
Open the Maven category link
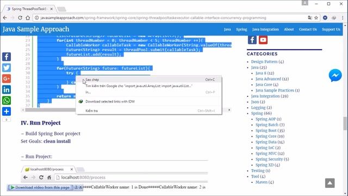[x=262, y=182]
